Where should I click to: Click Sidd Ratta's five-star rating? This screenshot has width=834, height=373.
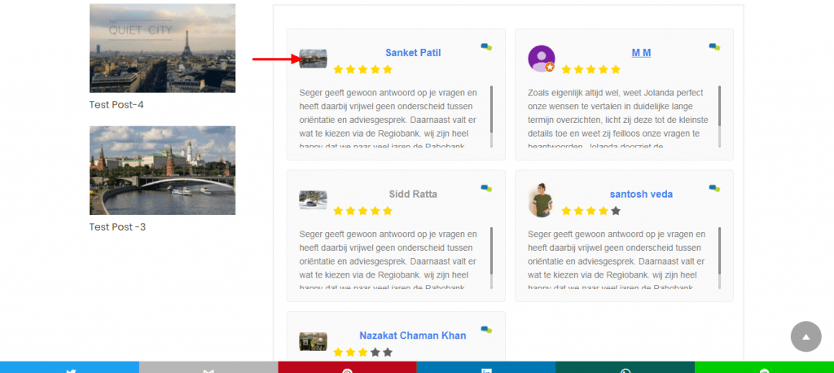(362, 211)
